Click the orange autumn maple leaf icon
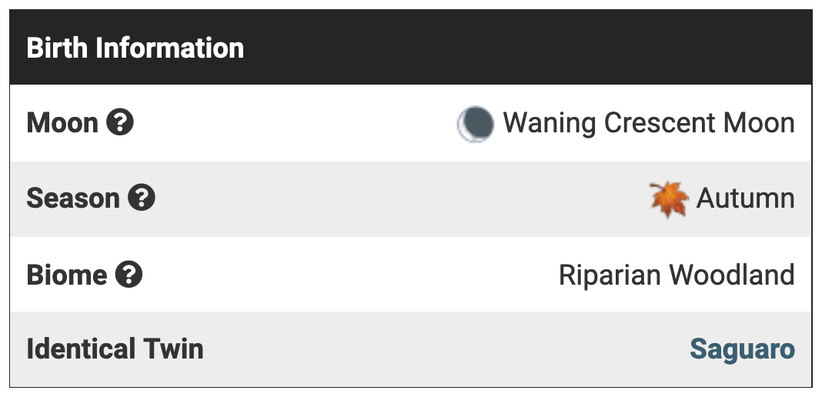This screenshot has height=397, width=822. [x=668, y=199]
